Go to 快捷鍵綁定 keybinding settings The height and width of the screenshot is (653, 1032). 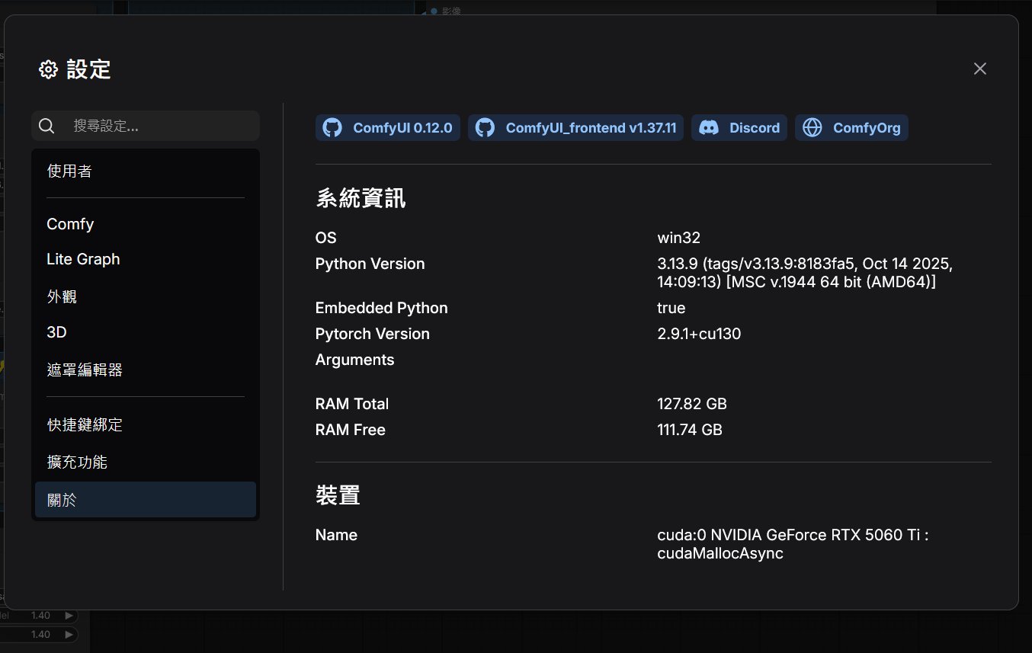tap(85, 425)
